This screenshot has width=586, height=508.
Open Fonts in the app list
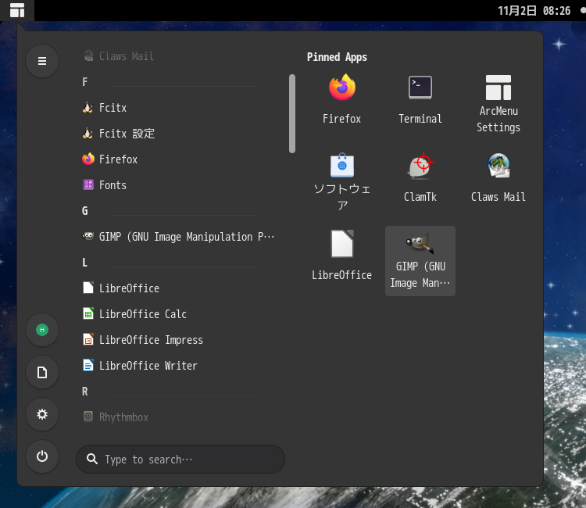click(180, 185)
